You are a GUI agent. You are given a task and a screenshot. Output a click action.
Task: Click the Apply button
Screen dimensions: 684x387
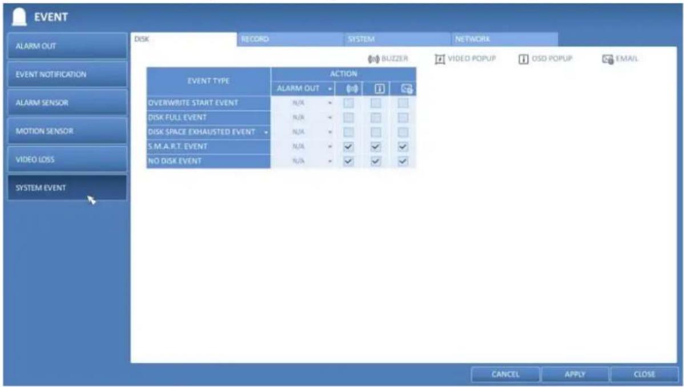coord(574,374)
